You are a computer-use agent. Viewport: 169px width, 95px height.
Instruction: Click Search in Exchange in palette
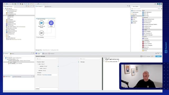click(x=136, y=11)
